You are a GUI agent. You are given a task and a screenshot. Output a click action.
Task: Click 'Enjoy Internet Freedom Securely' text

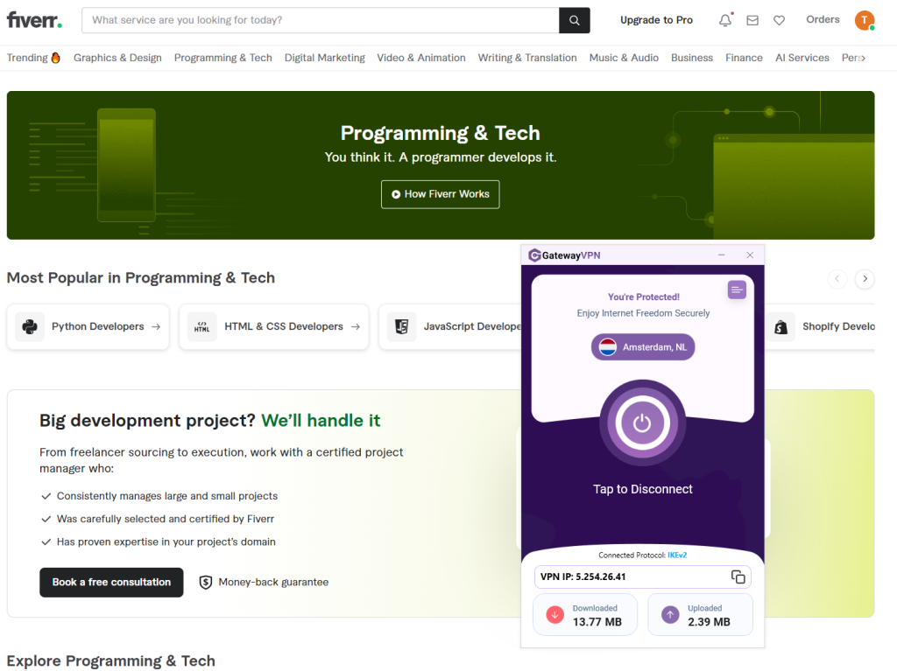643,313
